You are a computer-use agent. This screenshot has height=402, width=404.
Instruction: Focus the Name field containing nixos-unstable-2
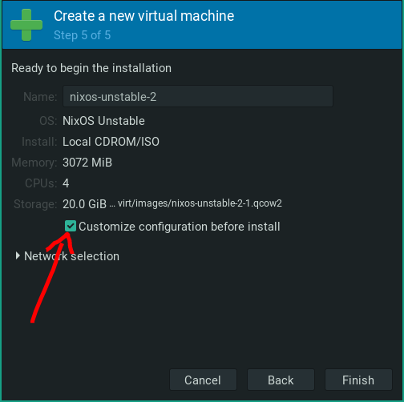tap(198, 96)
